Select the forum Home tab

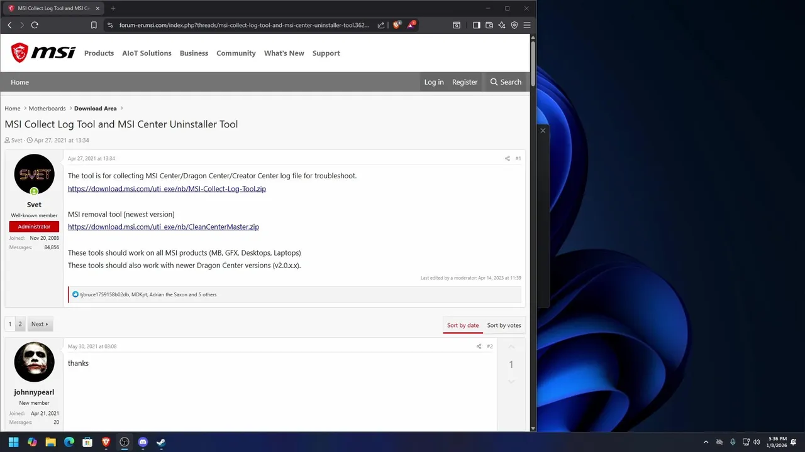point(19,82)
